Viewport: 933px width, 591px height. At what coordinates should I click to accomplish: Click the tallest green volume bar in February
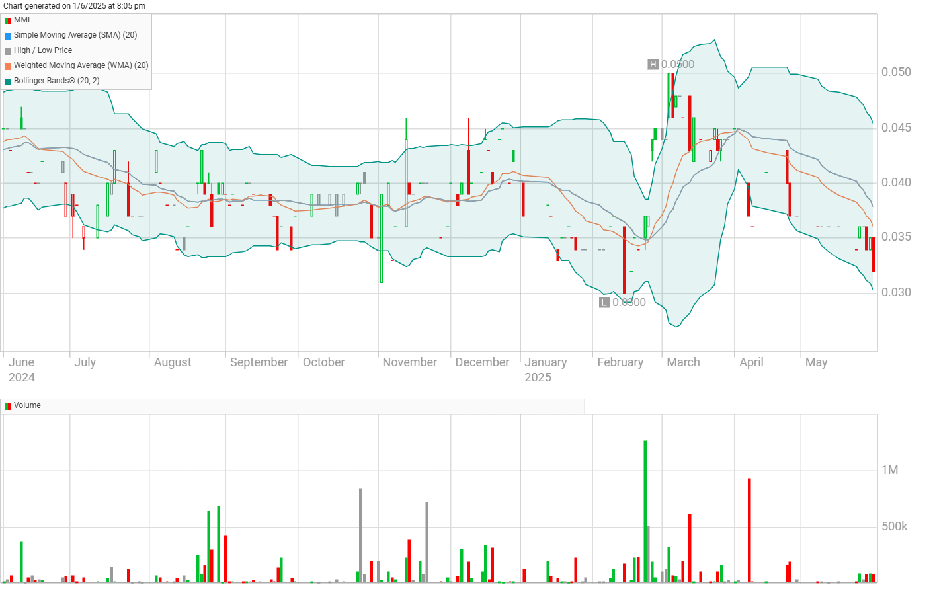click(645, 509)
